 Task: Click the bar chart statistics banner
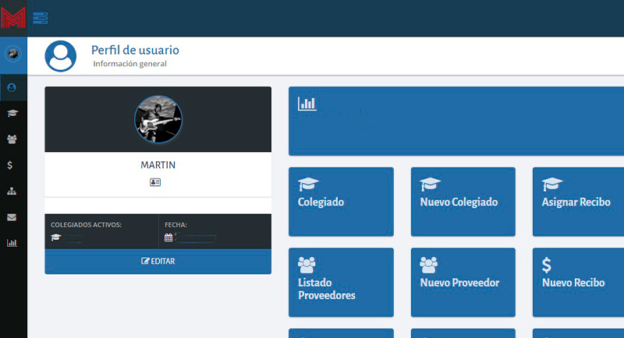pyautogui.click(x=456, y=121)
